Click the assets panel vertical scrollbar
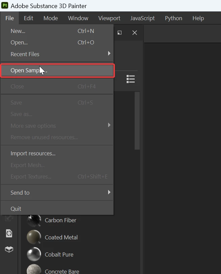Screen dimensions: 221x274 point(137,121)
